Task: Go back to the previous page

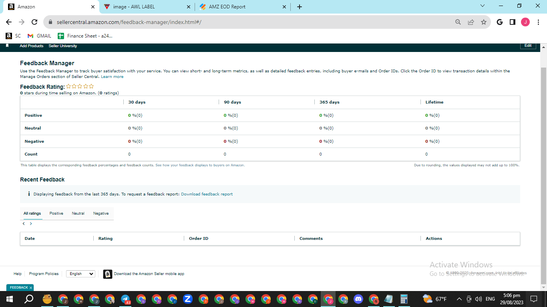Action: tap(9, 22)
